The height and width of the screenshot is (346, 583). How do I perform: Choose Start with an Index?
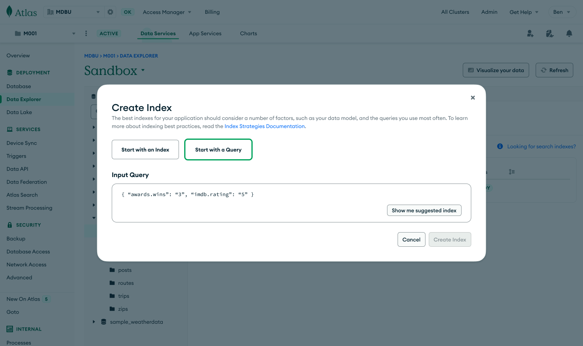(x=145, y=150)
